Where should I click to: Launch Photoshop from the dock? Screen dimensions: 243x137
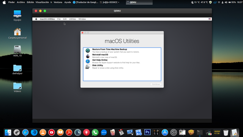(147, 132)
